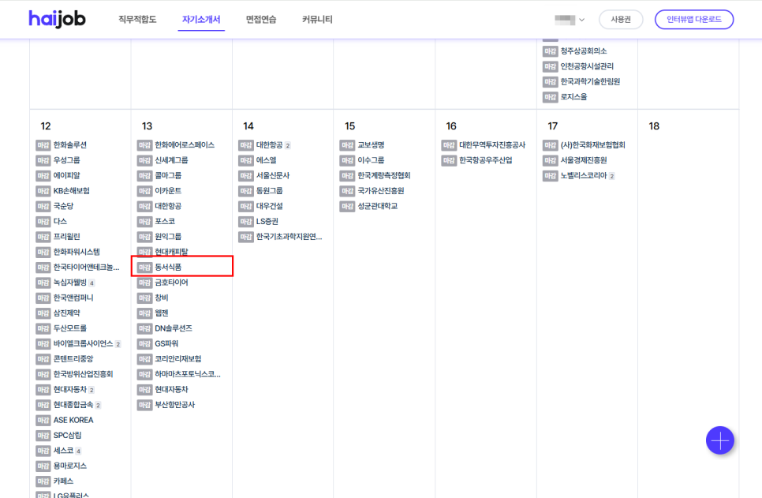
Task: Go to the 면접연습 menu
Action: click(261, 20)
